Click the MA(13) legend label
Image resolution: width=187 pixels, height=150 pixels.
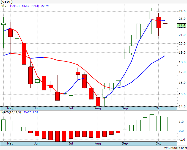pyautogui.click(x=15, y=6)
